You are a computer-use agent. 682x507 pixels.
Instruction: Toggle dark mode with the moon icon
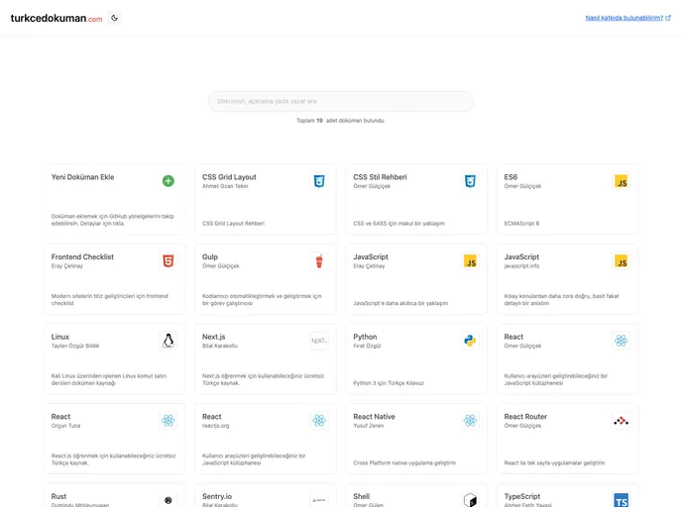tap(114, 18)
